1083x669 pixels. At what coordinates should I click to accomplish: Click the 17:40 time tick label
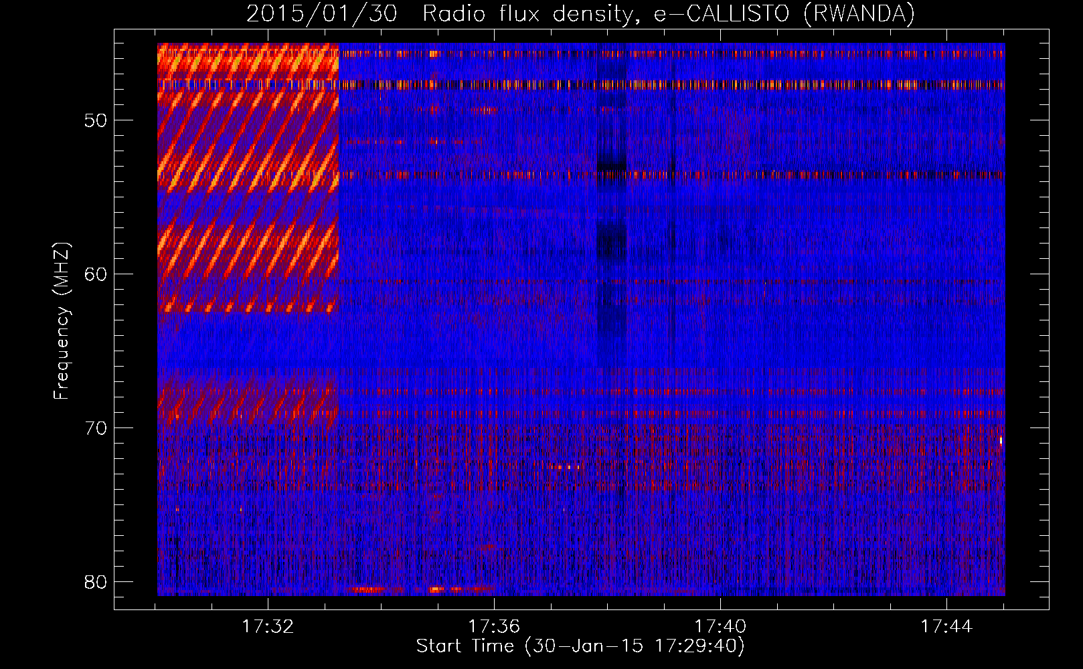pos(720,627)
